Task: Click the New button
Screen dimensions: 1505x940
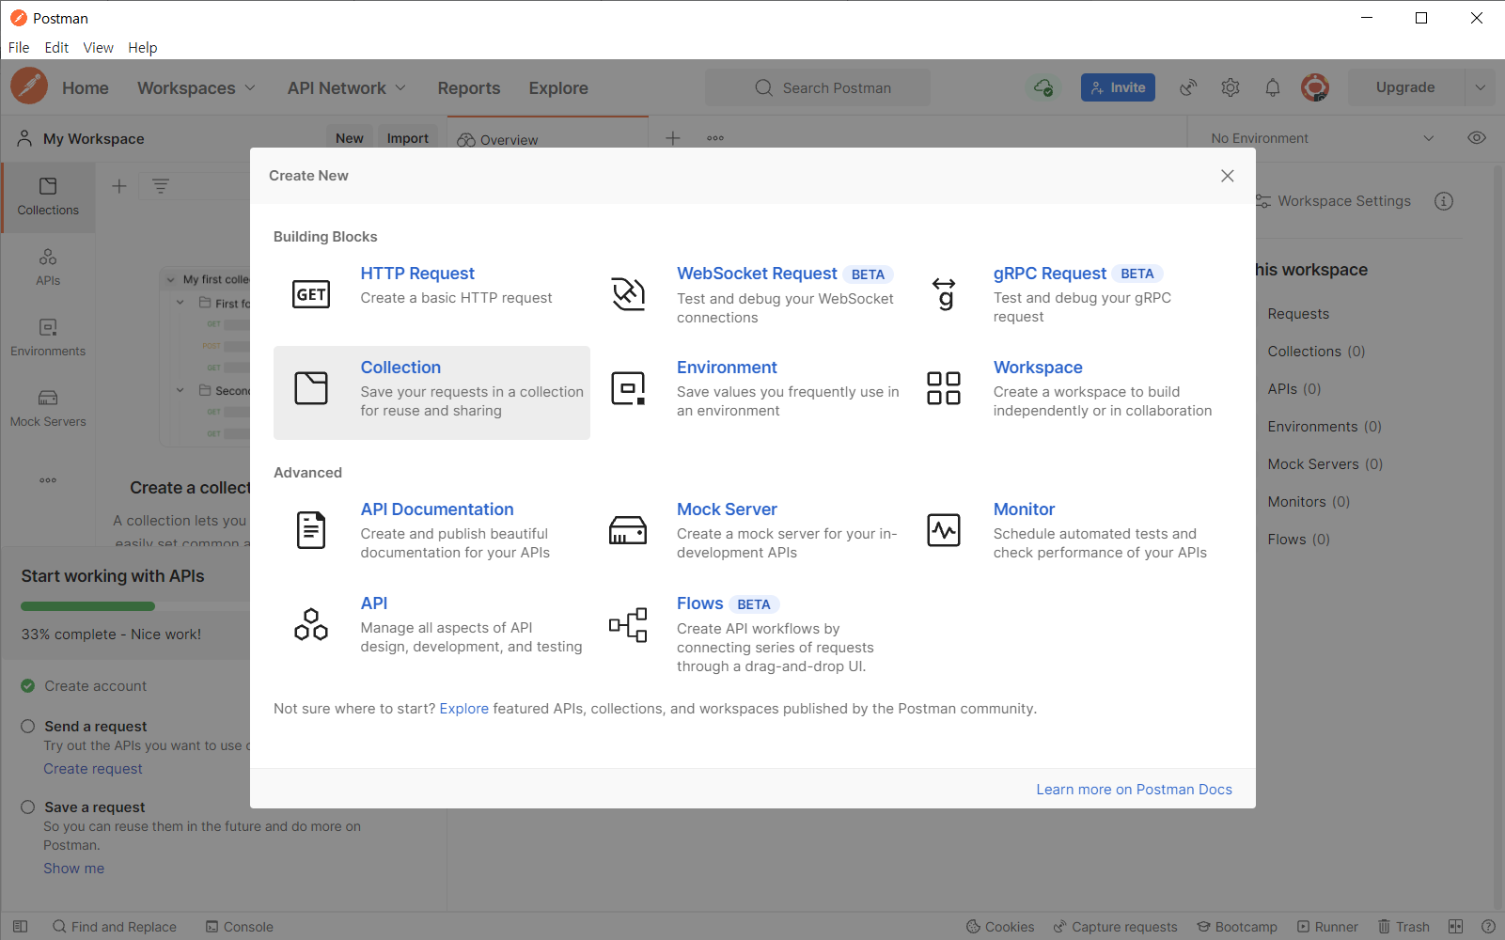Action: pyautogui.click(x=350, y=138)
